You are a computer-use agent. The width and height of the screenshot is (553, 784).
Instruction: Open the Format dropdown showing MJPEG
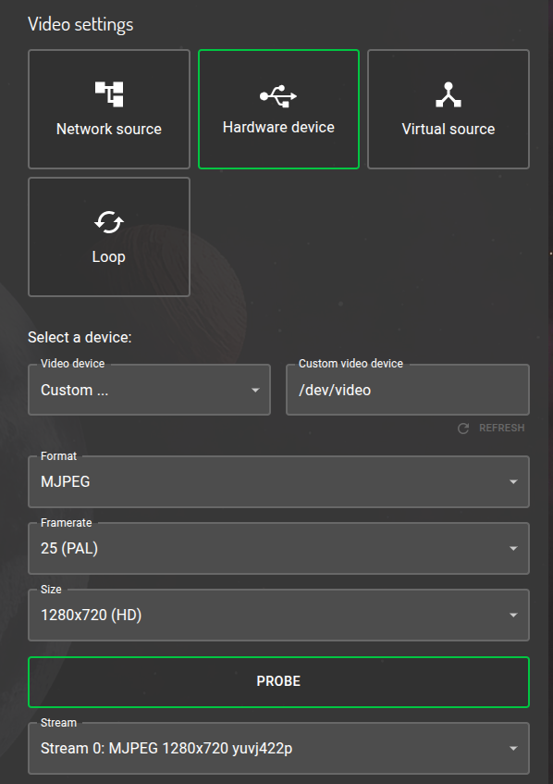click(277, 481)
